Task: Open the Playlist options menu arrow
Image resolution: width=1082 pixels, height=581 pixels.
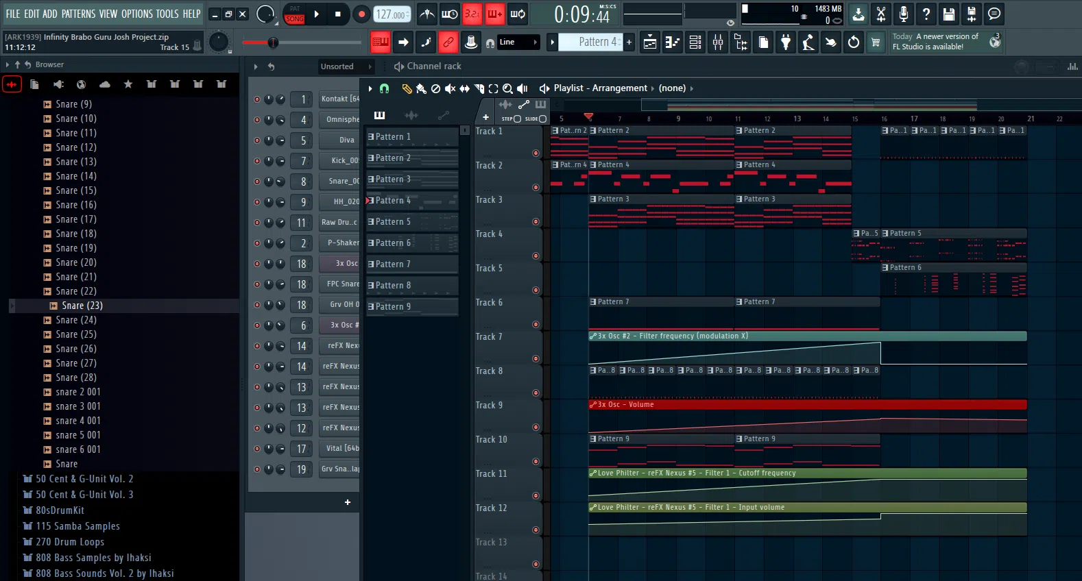Action: (370, 88)
